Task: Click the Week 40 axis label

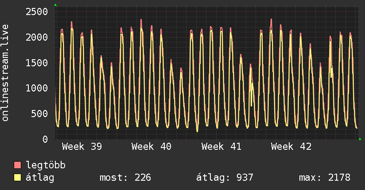Action: coord(151,147)
